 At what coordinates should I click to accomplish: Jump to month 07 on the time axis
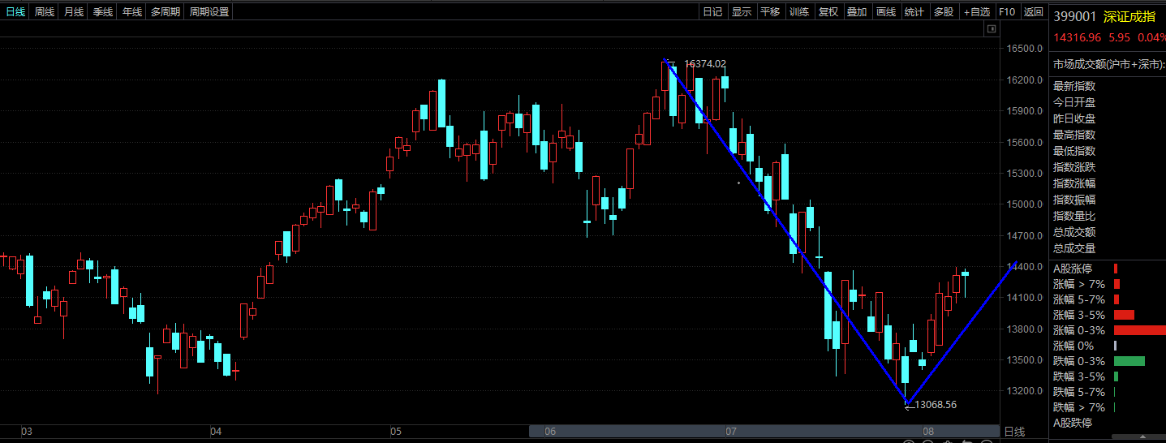click(x=730, y=432)
